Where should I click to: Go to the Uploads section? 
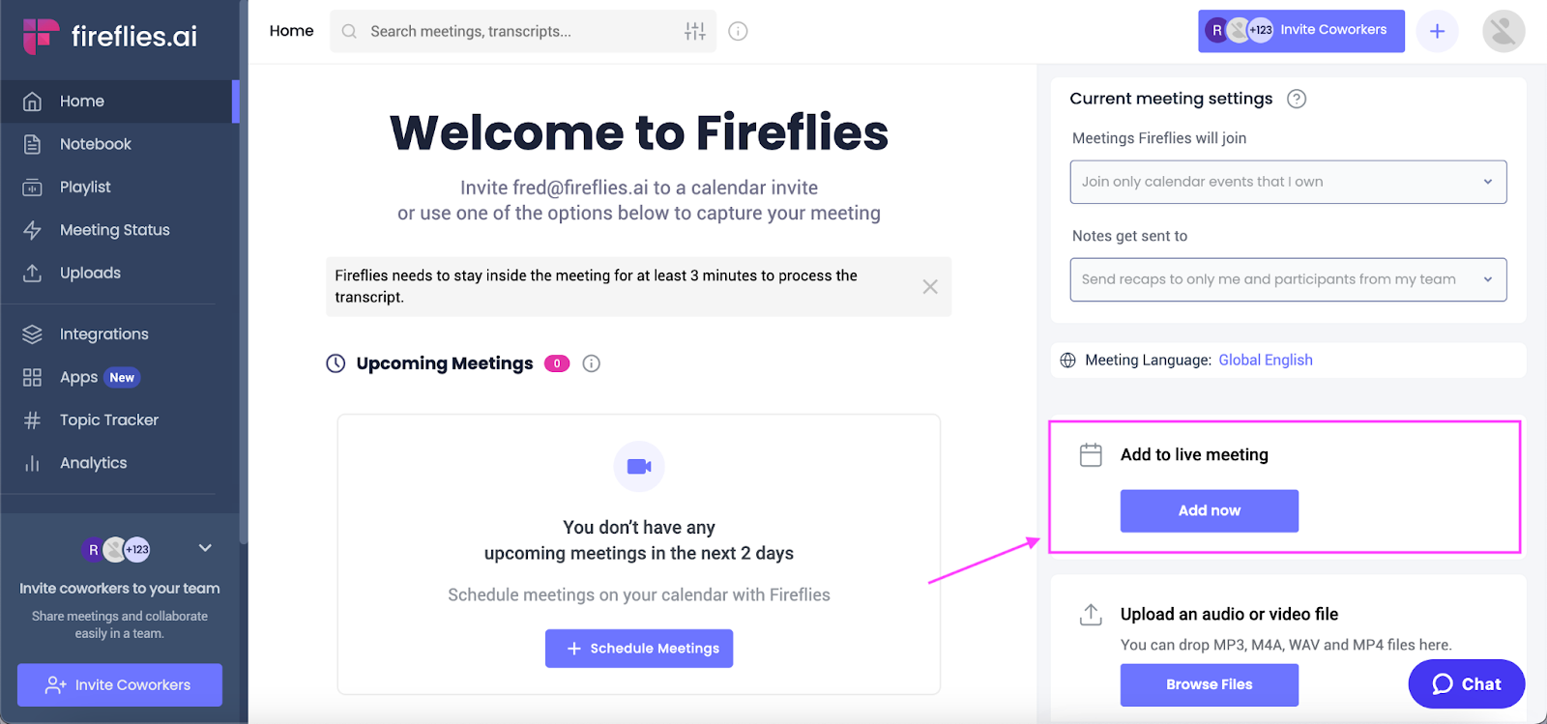click(89, 273)
